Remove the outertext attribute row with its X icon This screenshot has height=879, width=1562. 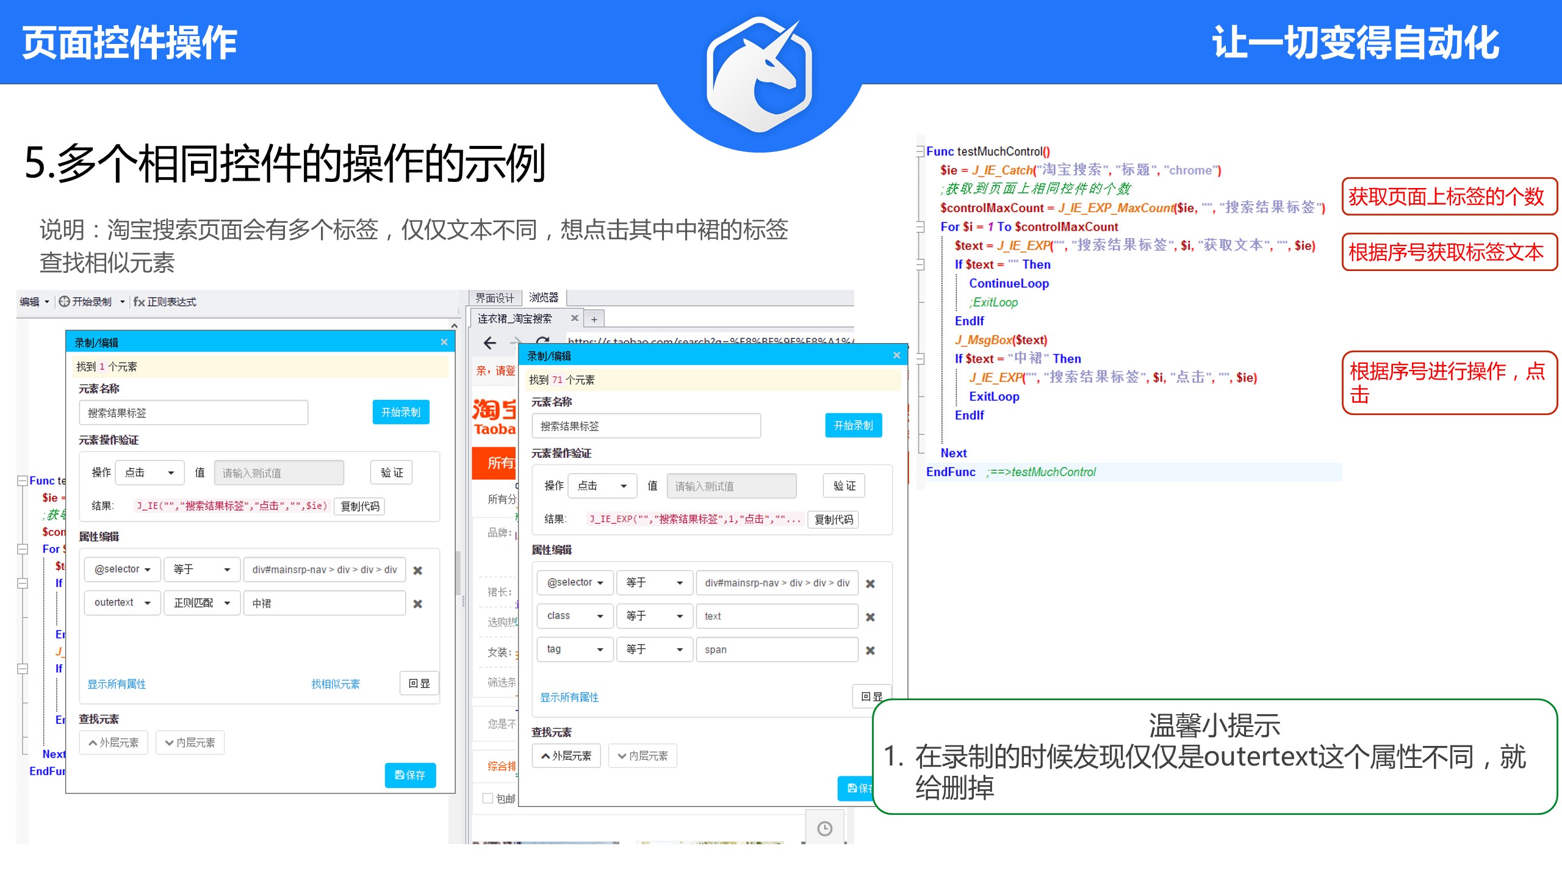(x=418, y=604)
